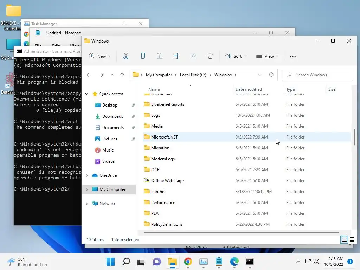The width and height of the screenshot is (360, 270).
Task: Switch to large thumbnails view icon in status bar
Action: coord(352,240)
